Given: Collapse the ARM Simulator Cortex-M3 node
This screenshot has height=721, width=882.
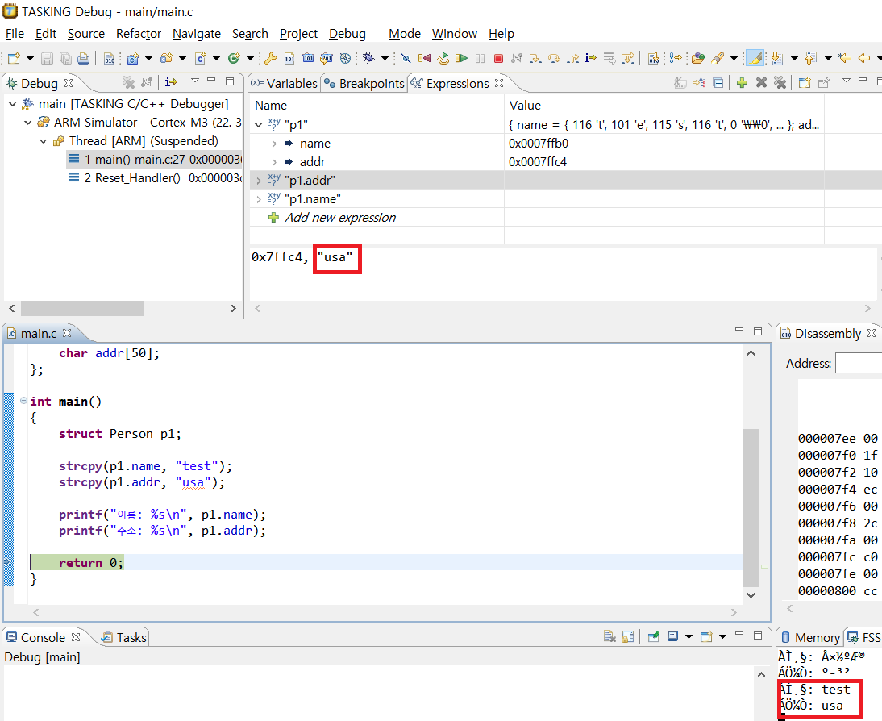Looking at the screenshot, I should 27,123.
